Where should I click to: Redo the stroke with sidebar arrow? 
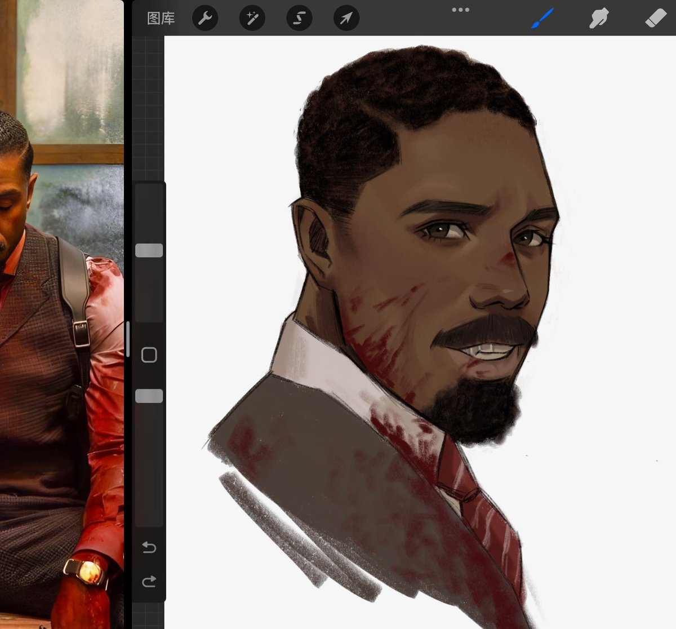(x=149, y=581)
